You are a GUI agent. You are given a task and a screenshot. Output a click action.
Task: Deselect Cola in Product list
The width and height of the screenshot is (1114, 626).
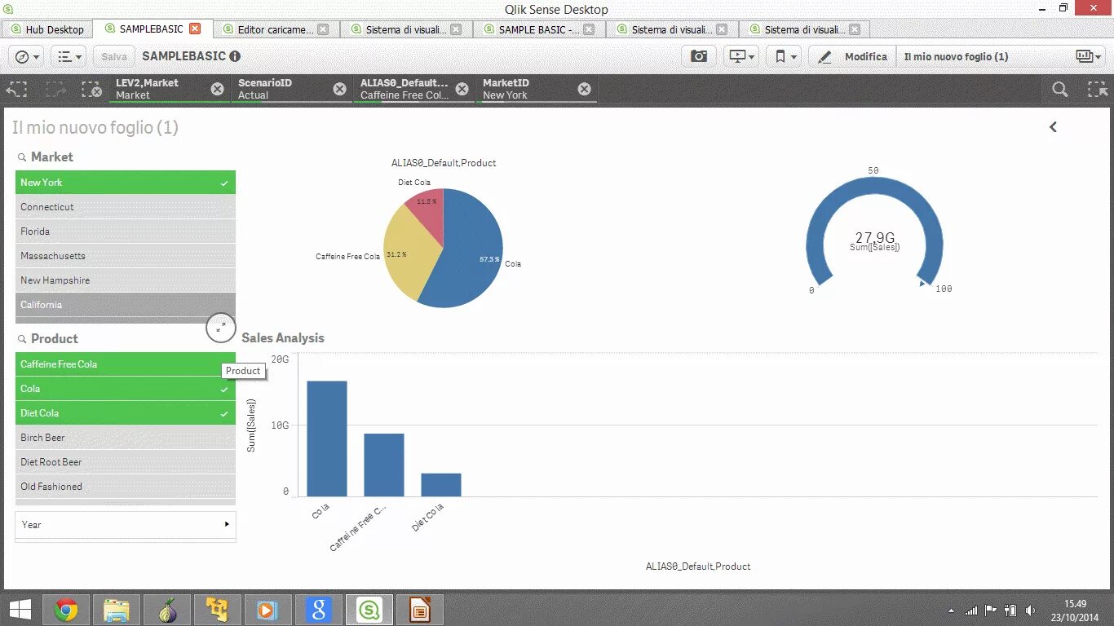pos(126,389)
